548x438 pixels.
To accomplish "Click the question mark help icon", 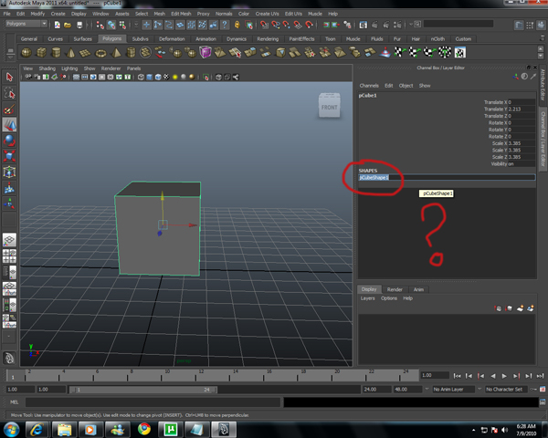I will [225, 25].
